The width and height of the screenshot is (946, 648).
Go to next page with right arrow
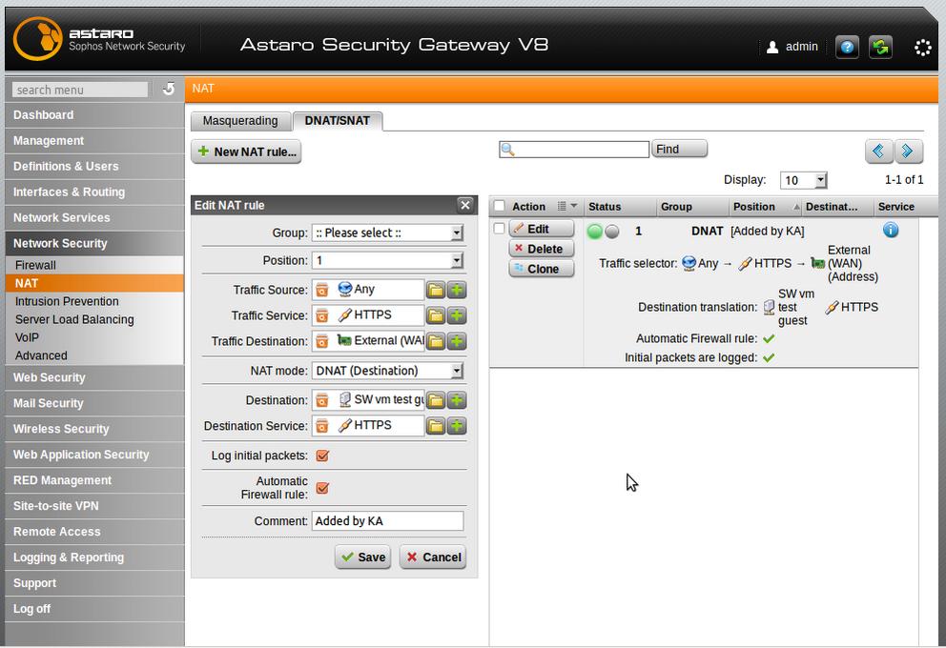point(908,151)
